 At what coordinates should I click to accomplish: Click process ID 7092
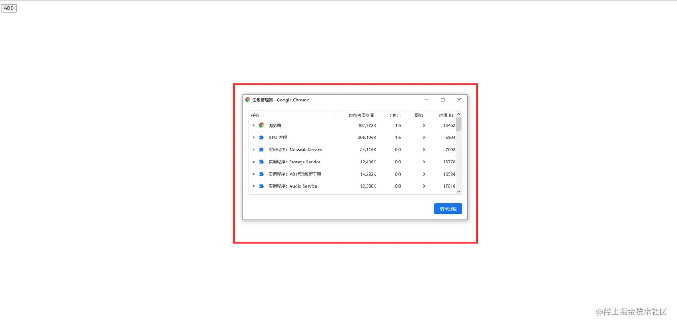(x=450, y=150)
